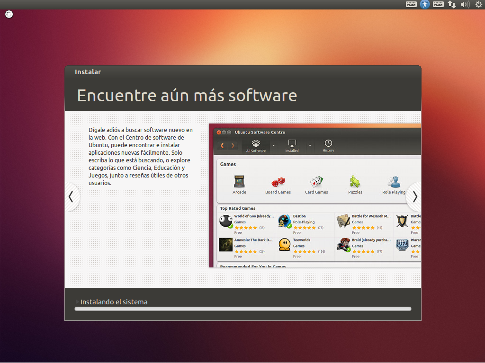485x363 pixels.
Task: Open the sound volume indicator
Action: (465, 4)
